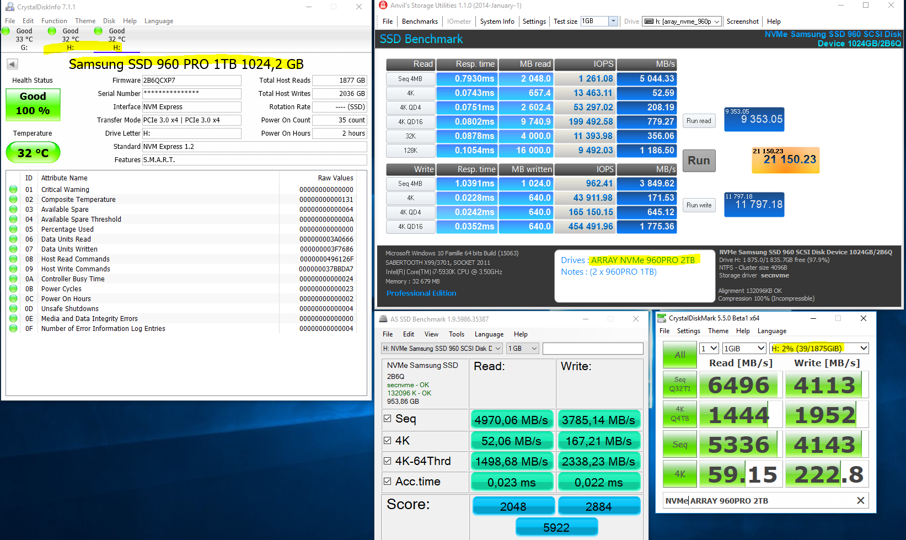This screenshot has width=906, height=540.
Task: Click the Power On Hours attribute status circle
Action: click(13, 298)
